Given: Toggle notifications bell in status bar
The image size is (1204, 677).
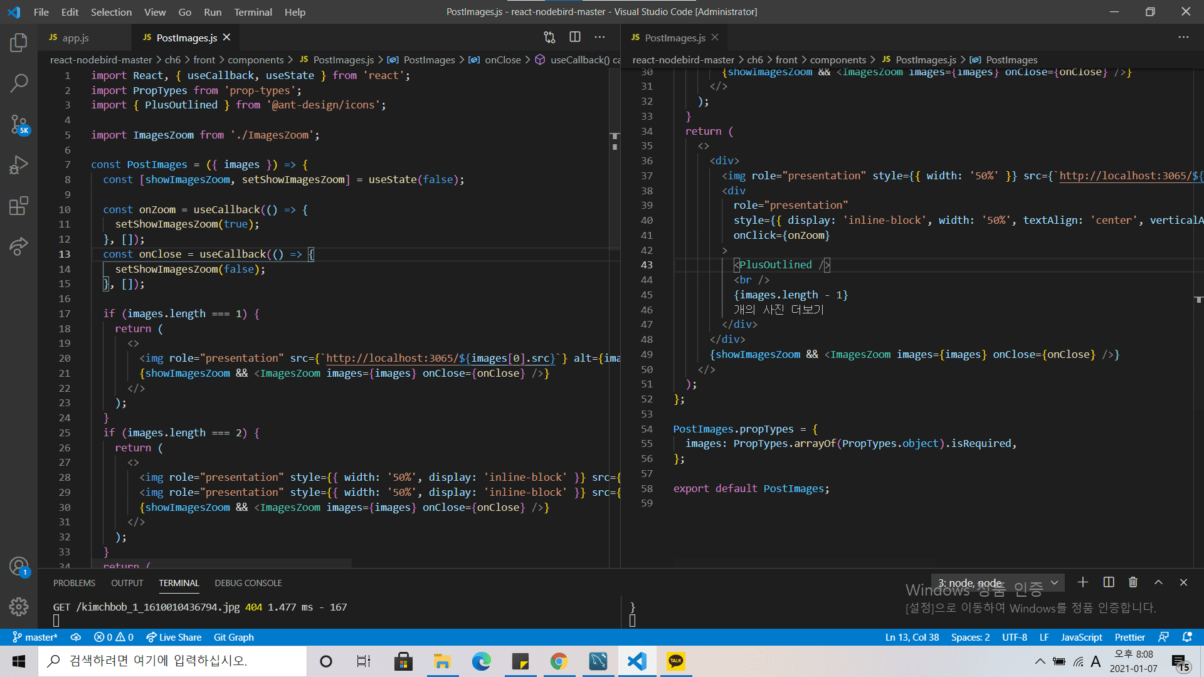Looking at the screenshot, I should pyautogui.click(x=1186, y=637).
